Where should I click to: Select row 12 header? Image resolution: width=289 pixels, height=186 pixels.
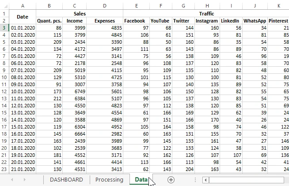coord(4,91)
